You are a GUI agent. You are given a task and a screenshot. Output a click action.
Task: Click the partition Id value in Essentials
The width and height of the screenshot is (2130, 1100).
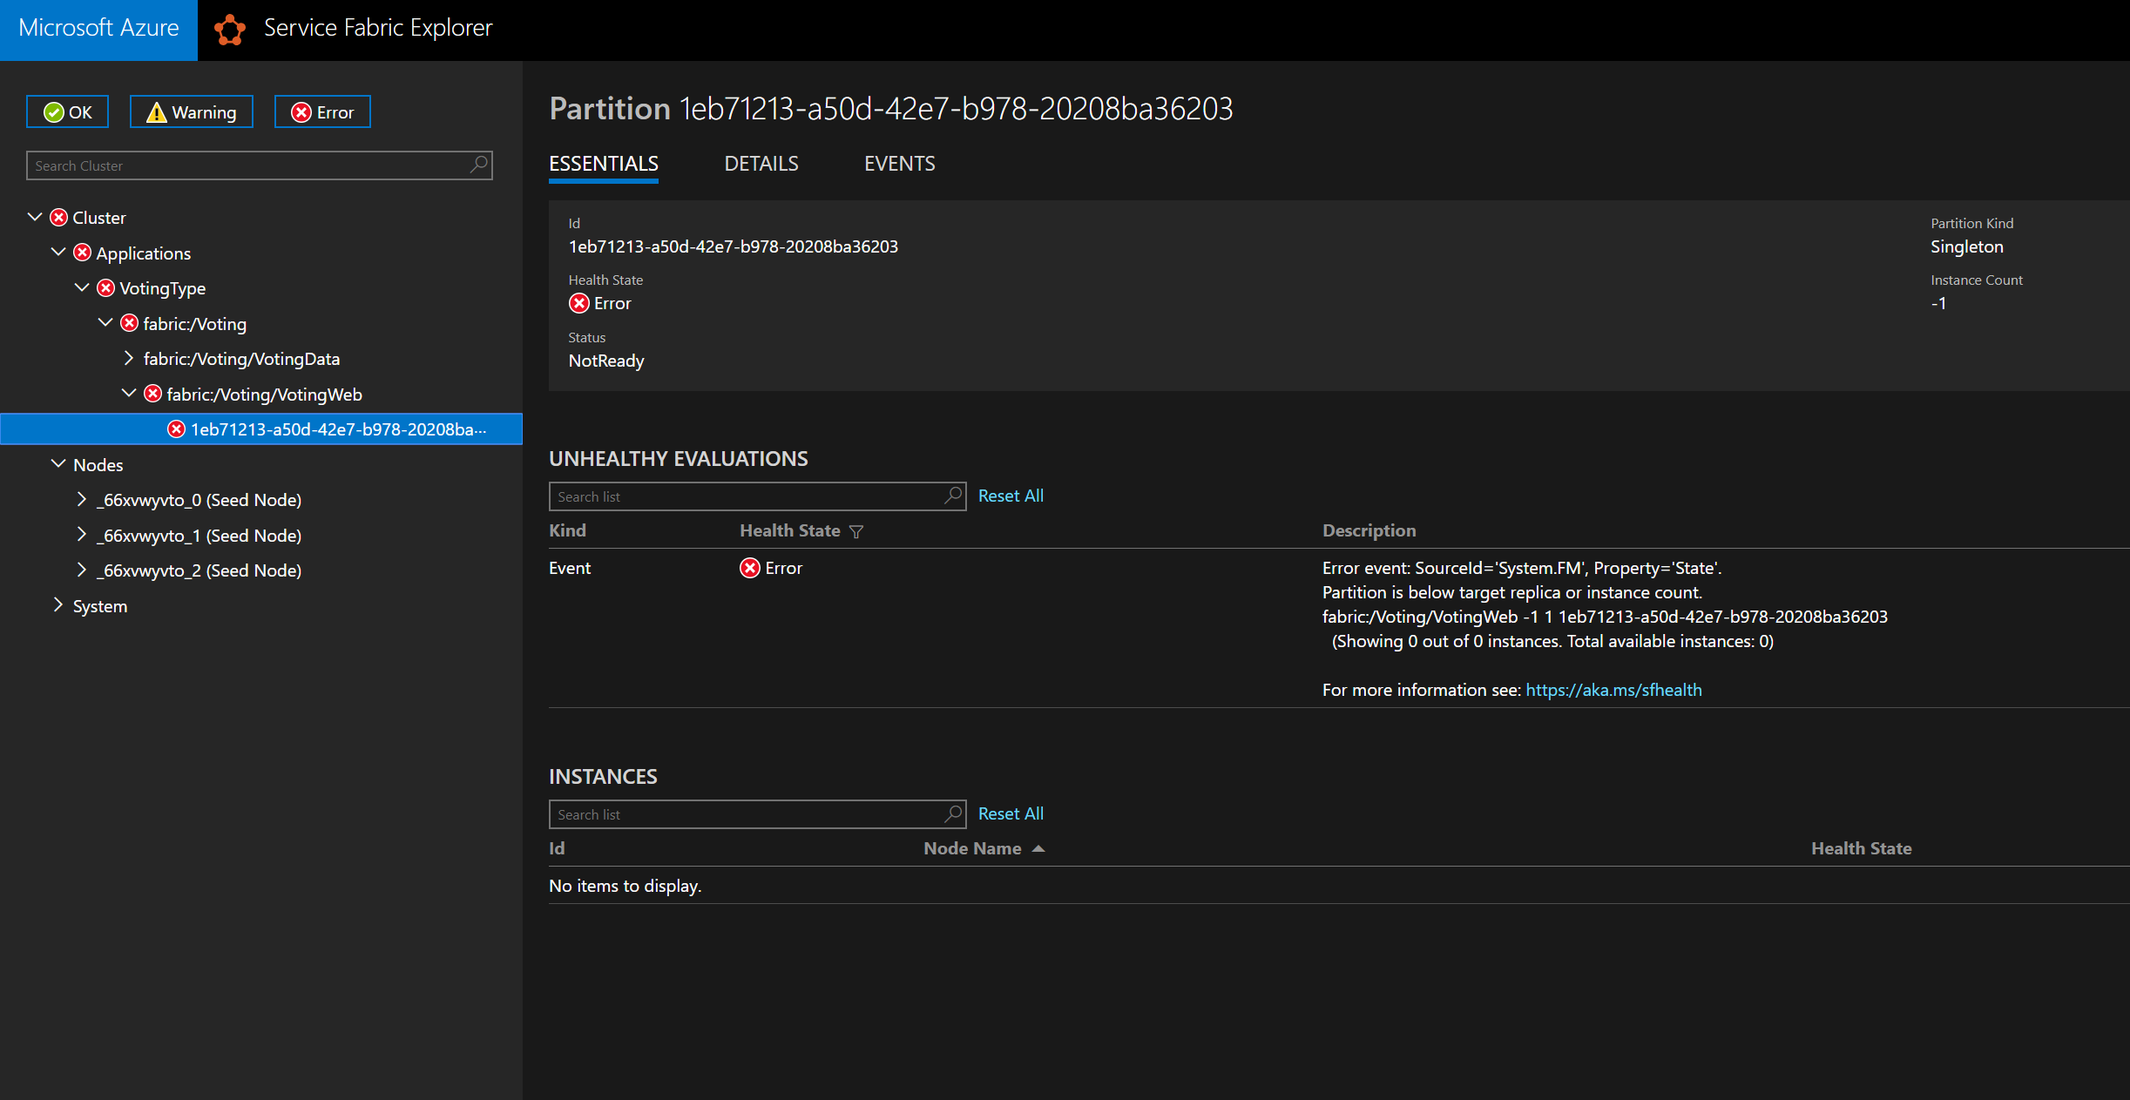pyautogui.click(x=733, y=246)
